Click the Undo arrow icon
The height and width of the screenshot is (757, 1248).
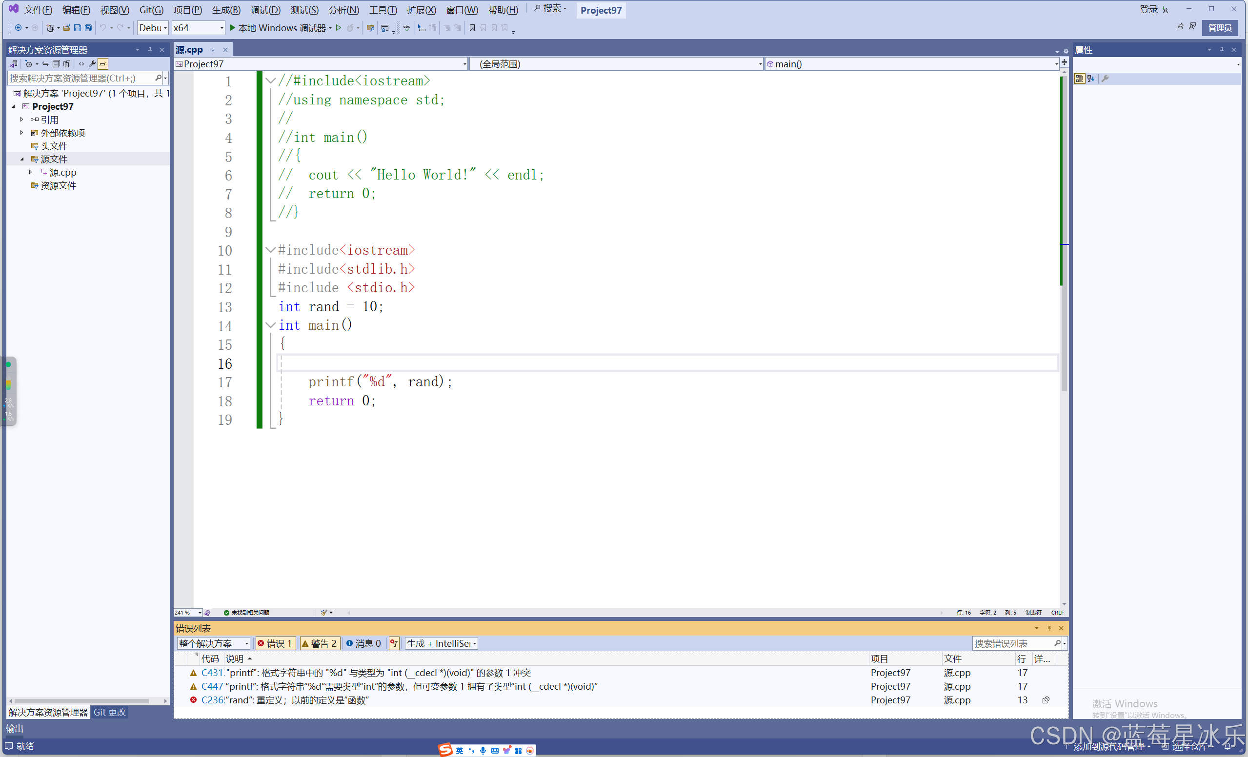[103, 28]
